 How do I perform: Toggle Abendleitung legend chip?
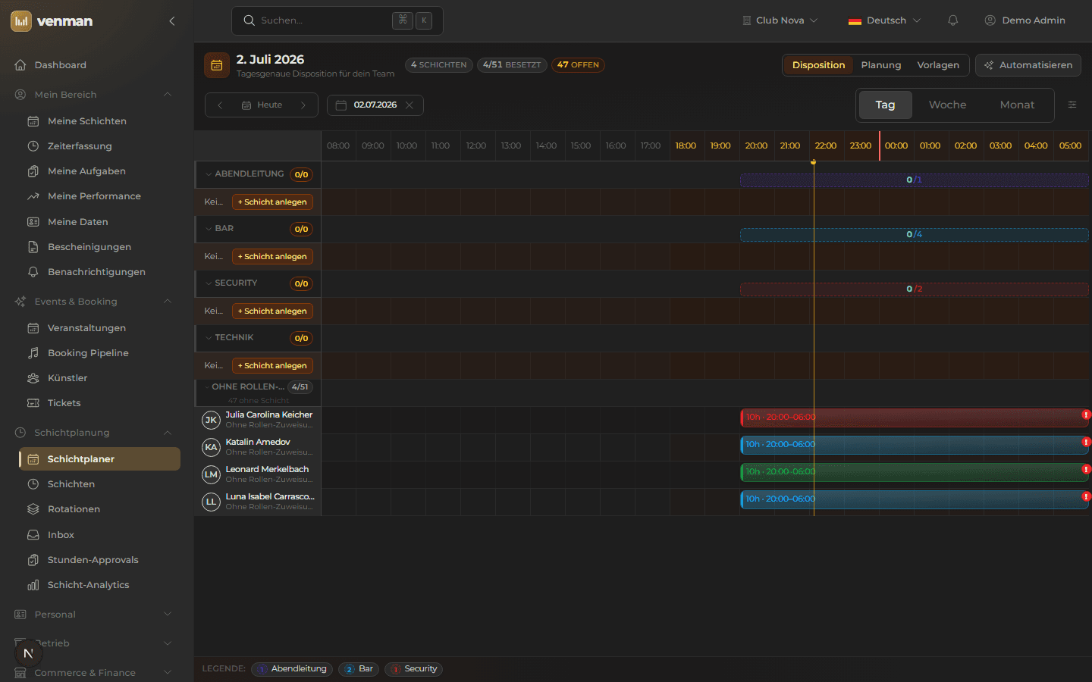[x=292, y=669]
